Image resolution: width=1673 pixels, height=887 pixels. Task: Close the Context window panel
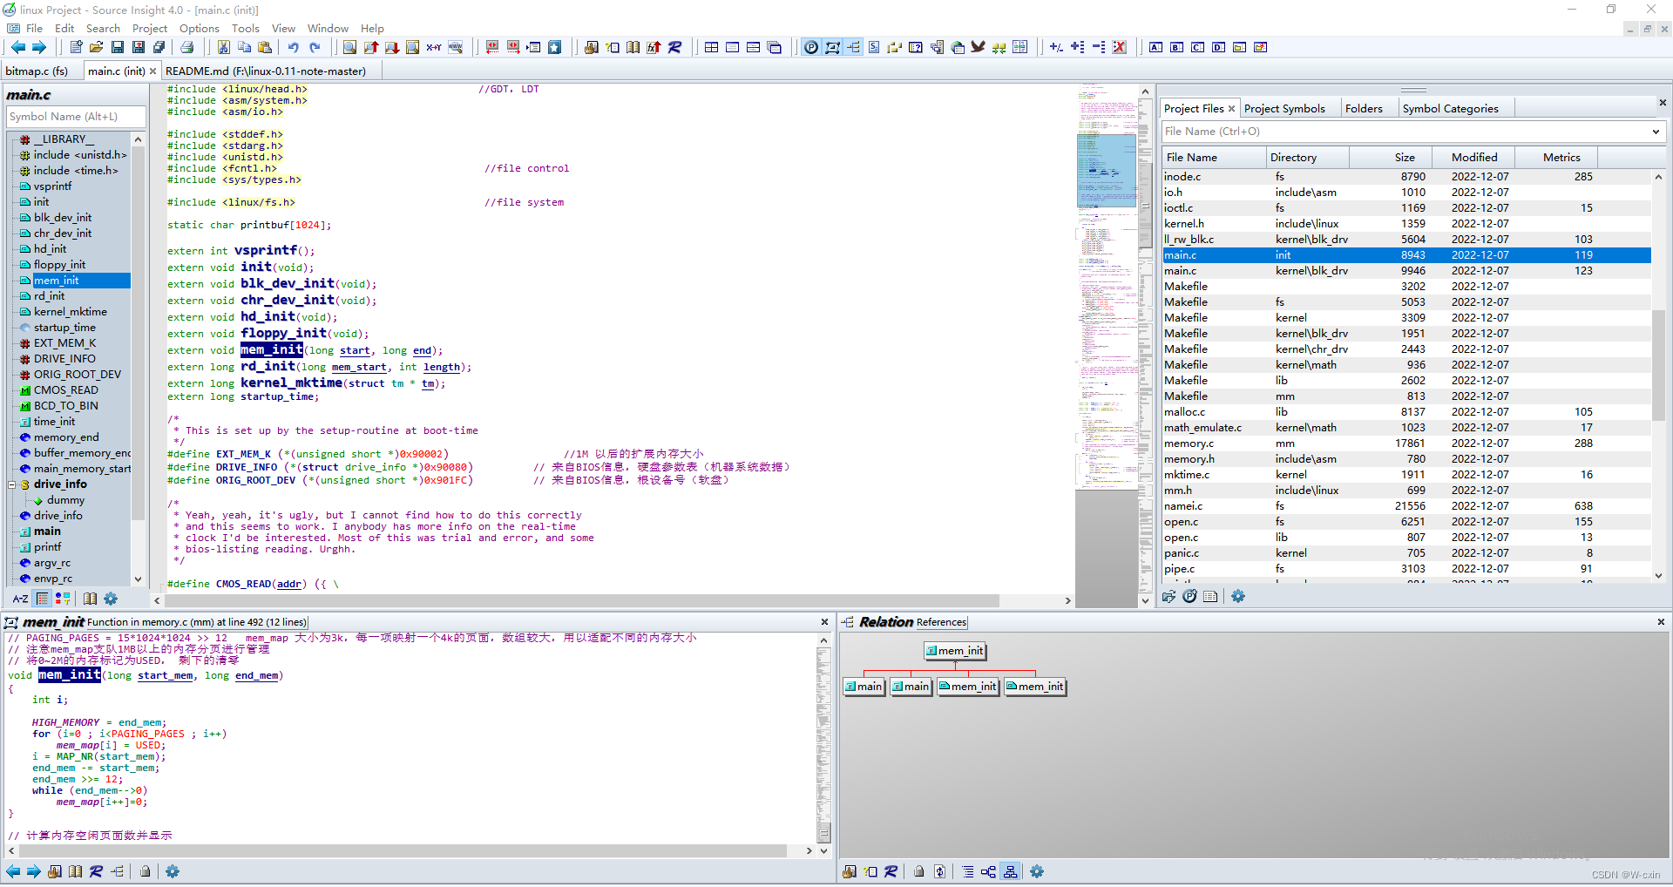coord(824,622)
